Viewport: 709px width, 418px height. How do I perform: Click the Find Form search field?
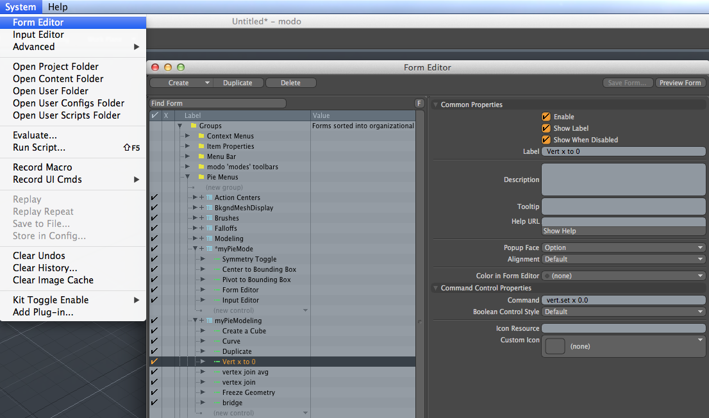tap(218, 104)
